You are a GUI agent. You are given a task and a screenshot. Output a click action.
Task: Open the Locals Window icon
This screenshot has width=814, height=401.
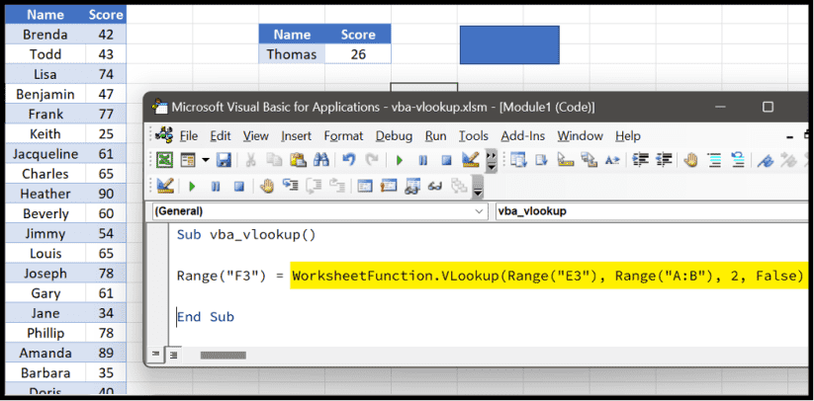(364, 186)
